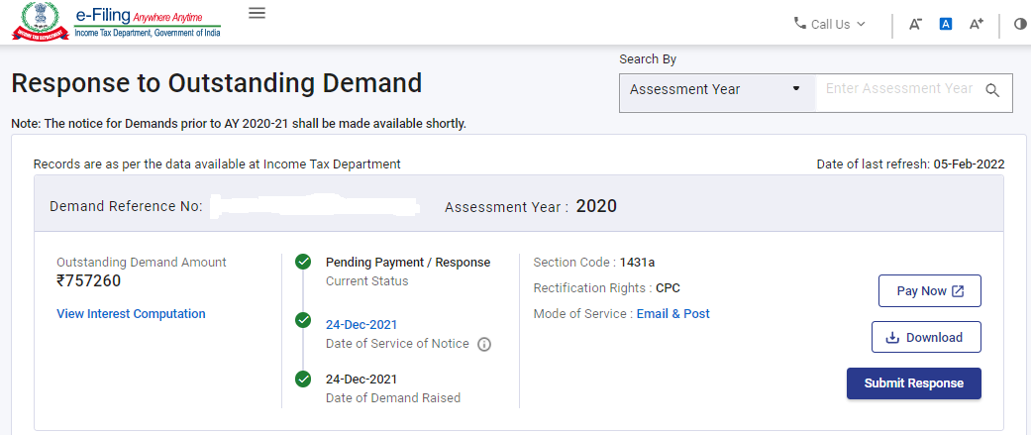Click the Submit Response button
Image resolution: width=1031 pixels, height=435 pixels.
914,383
